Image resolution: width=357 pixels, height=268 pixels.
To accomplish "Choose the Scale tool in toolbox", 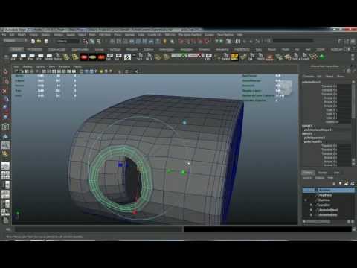I will 5,117.
